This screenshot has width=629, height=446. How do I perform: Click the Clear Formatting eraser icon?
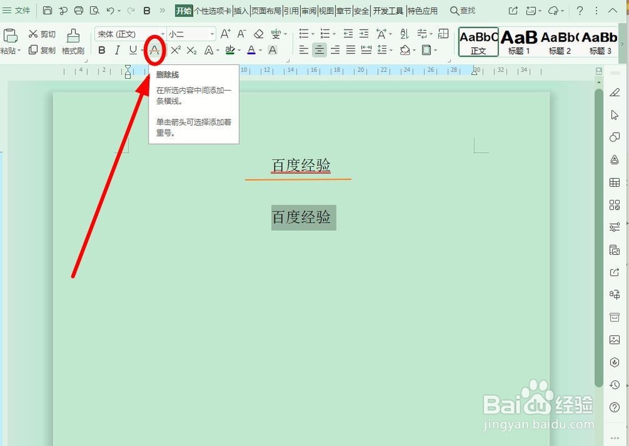tap(259, 34)
